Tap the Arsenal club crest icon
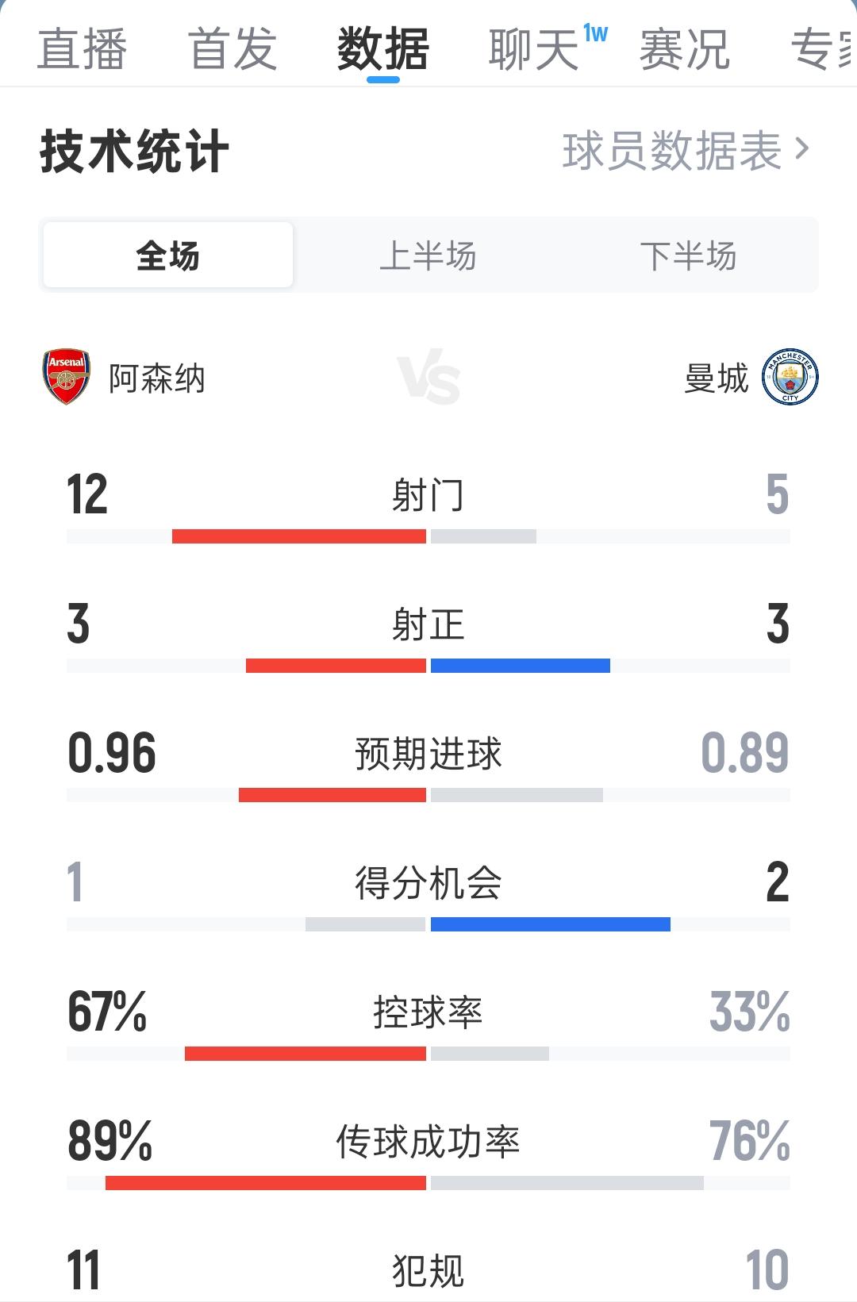 pyautogui.click(x=66, y=377)
